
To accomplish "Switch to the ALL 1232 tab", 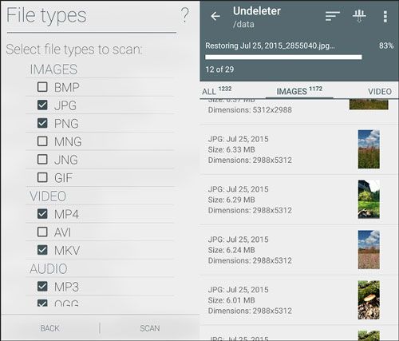I will [x=216, y=91].
